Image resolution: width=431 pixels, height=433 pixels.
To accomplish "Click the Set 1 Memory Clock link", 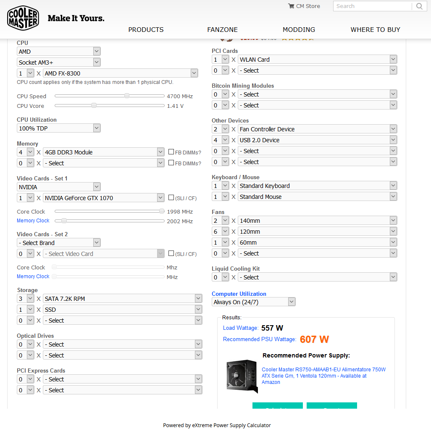I will point(33,221).
